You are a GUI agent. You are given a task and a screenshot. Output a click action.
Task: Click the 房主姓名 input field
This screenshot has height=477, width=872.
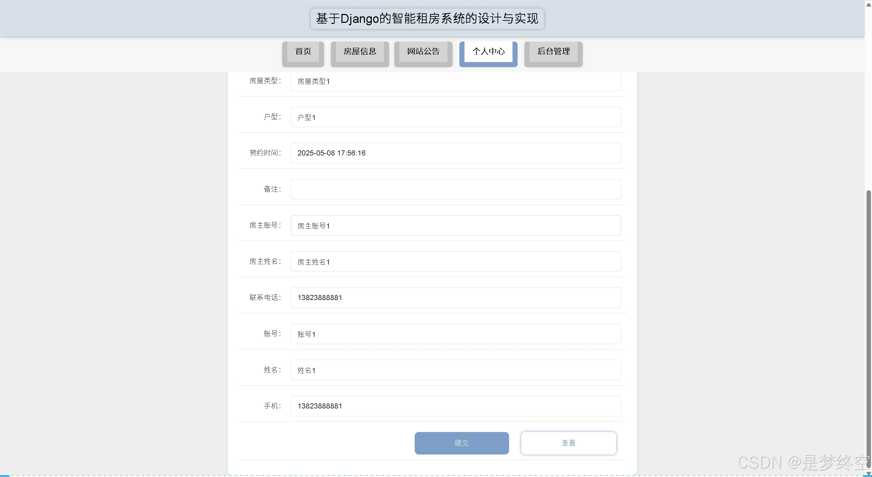click(456, 262)
